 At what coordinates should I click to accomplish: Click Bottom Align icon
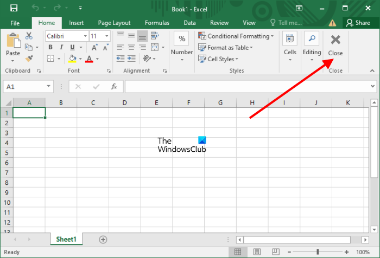click(x=142, y=36)
